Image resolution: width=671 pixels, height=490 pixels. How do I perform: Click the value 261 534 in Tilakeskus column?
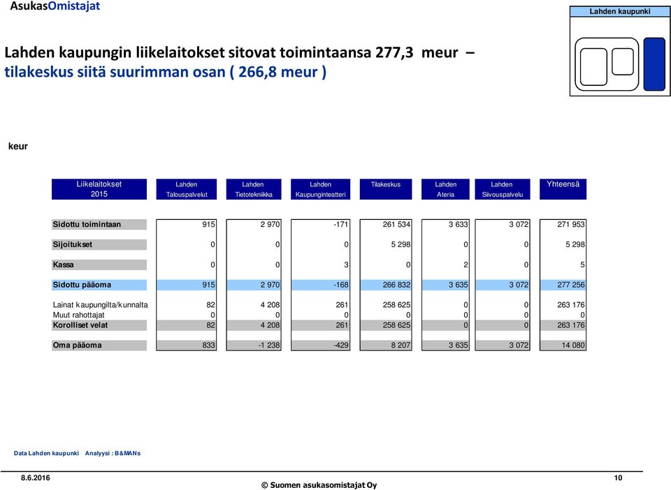pos(396,224)
